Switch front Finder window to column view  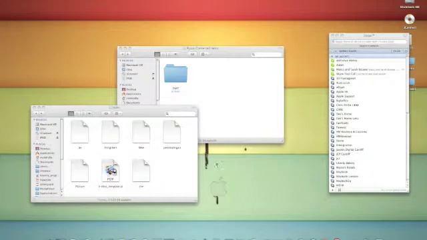pyautogui.click(x=83, y=113)
